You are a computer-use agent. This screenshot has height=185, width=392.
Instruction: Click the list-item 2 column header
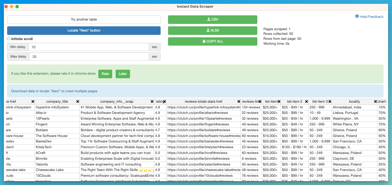(x=294, y=102)
